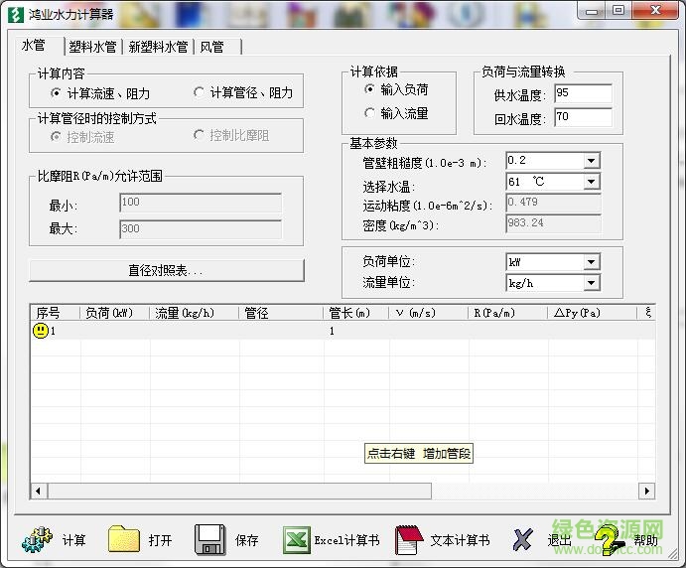The height and width of the screenshot is (568, 686).
Task: Open file using the folder 打开 icon
Action: tap(124, 539)
